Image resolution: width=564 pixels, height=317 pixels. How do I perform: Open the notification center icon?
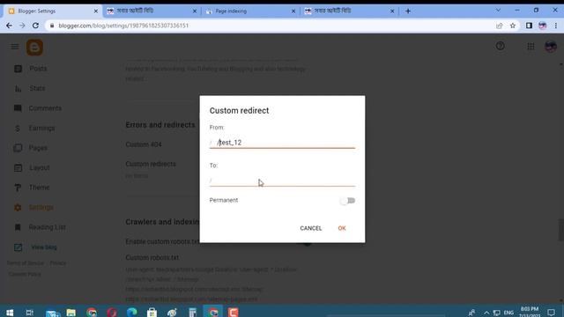[551, 313]
